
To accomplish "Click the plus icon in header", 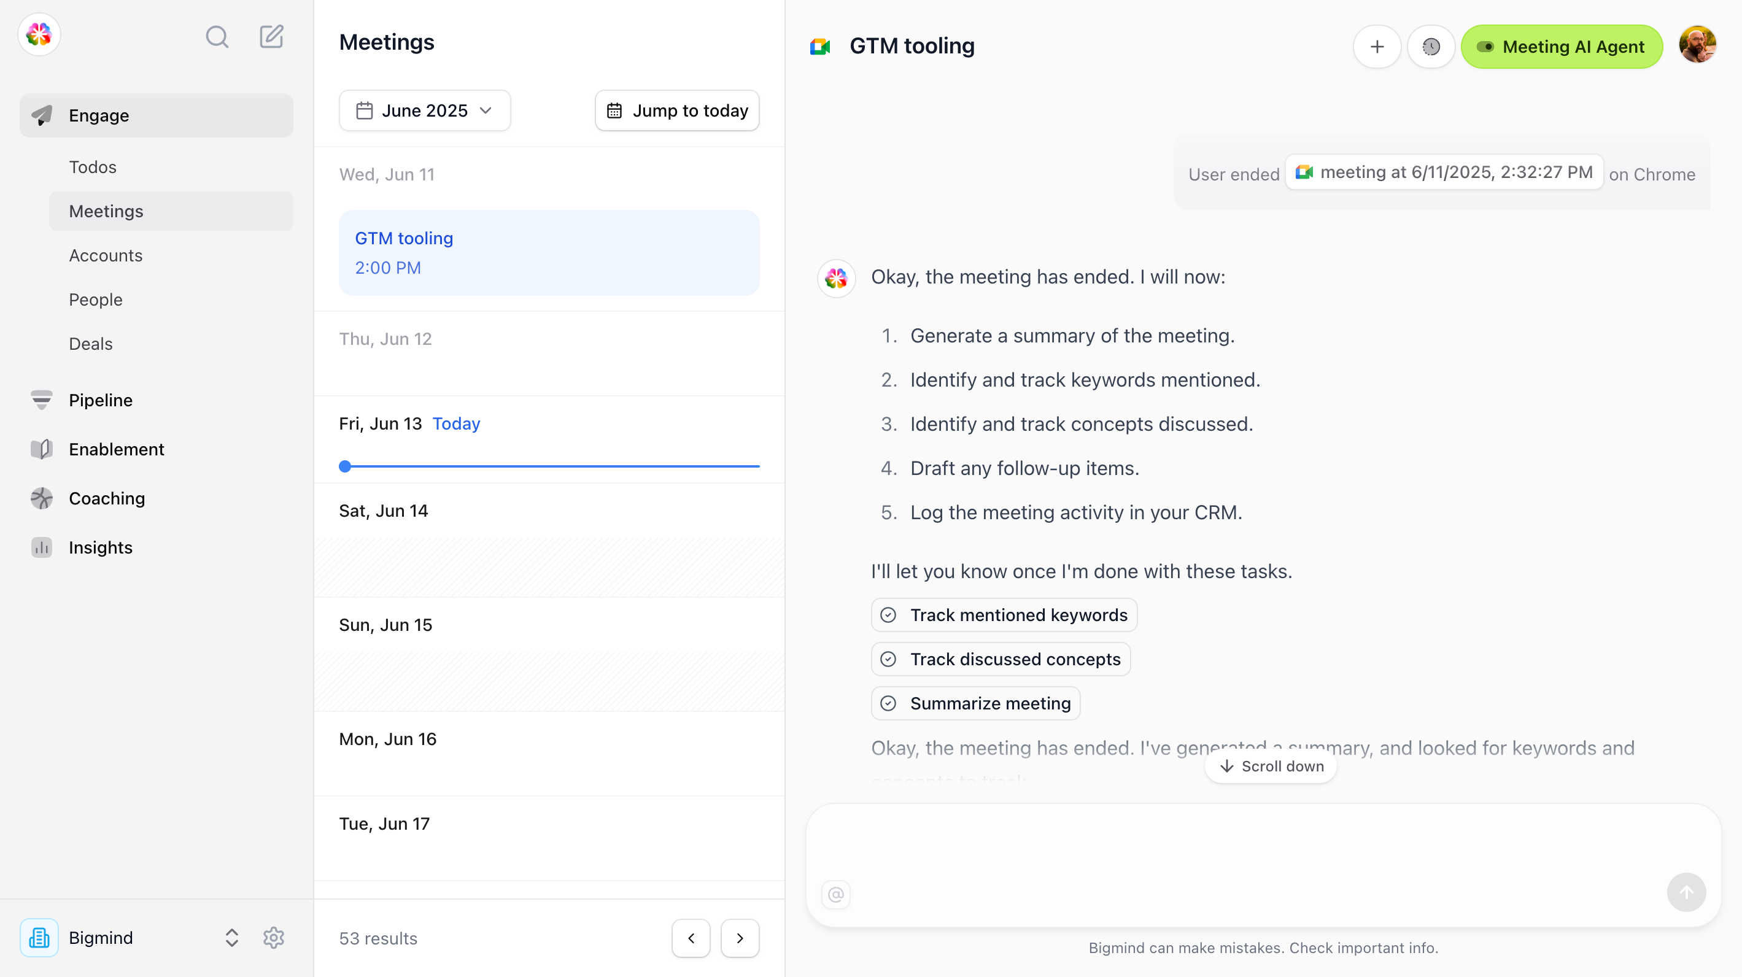I will pyautogui.click(x=1376, y=47).
